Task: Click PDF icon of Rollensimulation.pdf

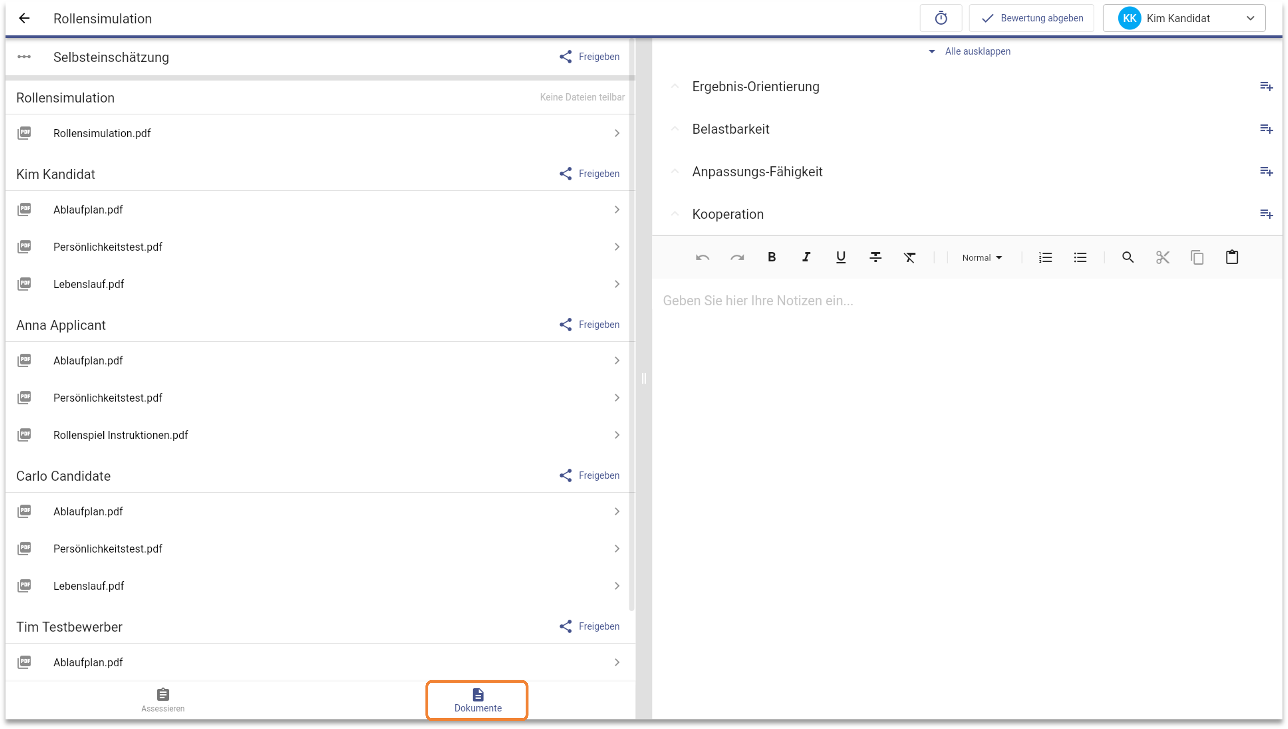Action: click(24, 133)
